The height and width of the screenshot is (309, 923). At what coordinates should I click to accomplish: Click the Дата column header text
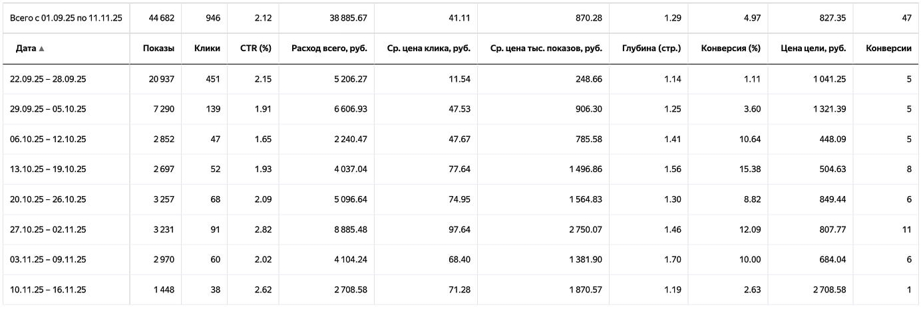tap(25, 49)
